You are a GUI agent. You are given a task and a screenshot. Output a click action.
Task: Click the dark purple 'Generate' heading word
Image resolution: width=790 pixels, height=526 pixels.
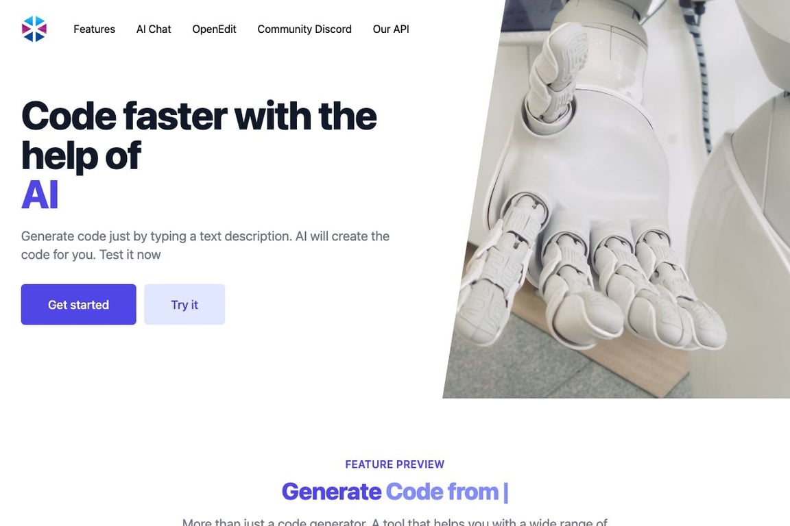331,492
